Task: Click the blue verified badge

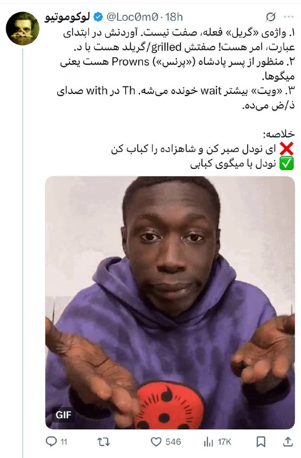Action: [x=98, y=17]
